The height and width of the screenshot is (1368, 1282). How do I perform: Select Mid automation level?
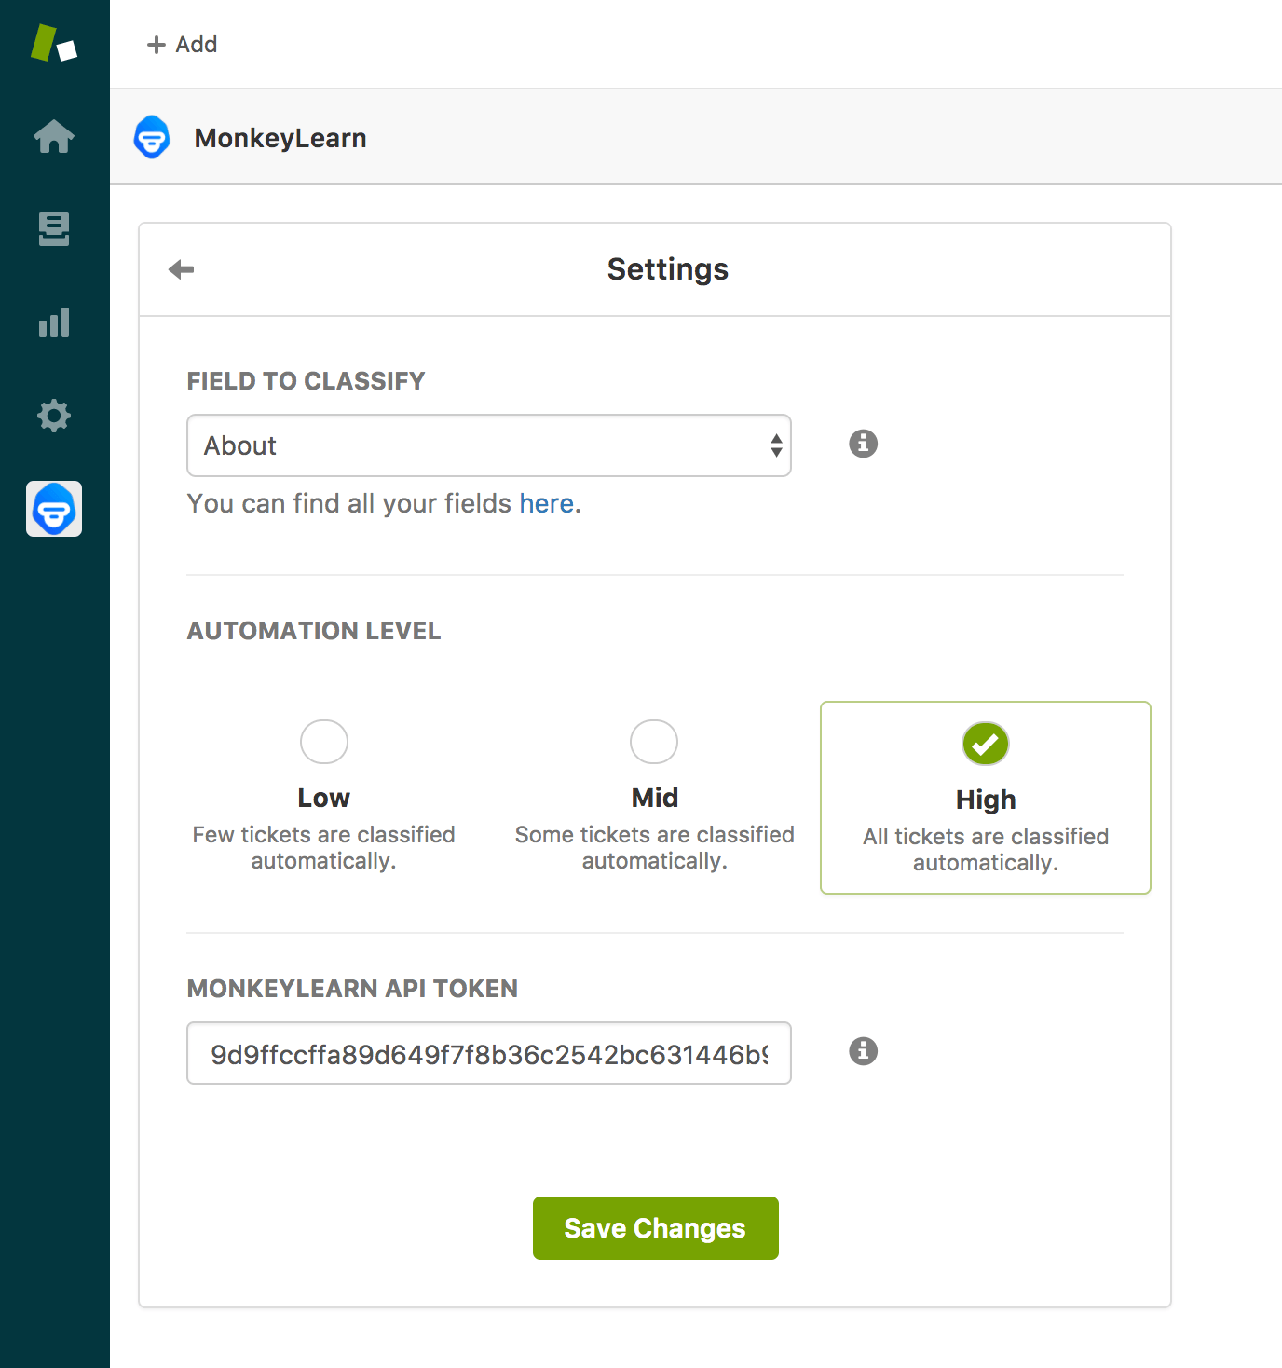pos(654,743)
